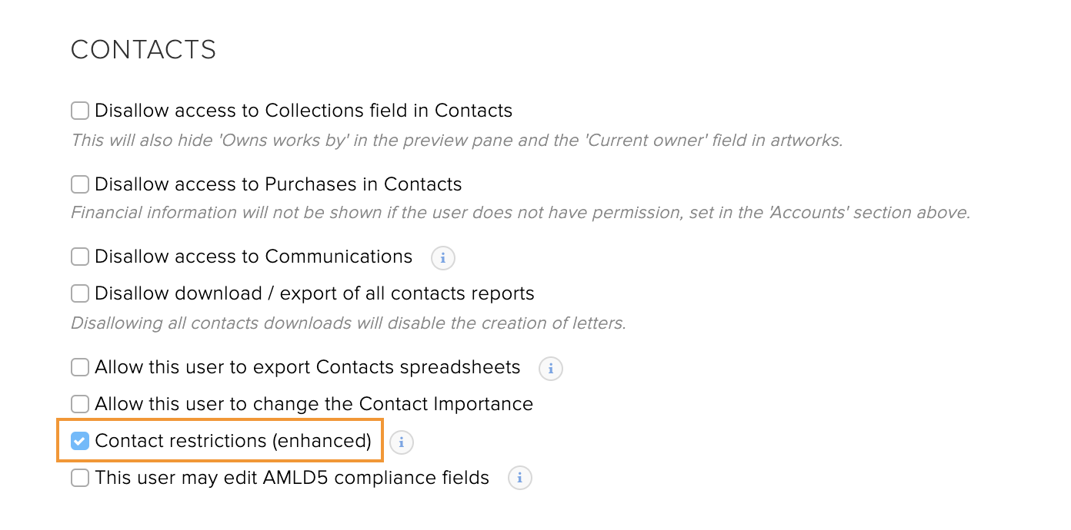Click the 'creation of letters' italic note
The height and width of the screenshot is (530, 1071).
point(349,323)
